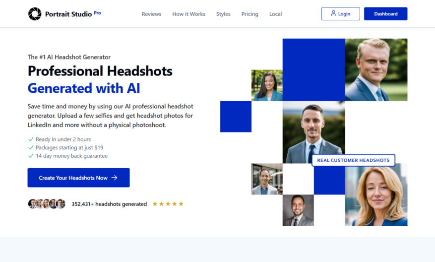This screenshot has height=262, width=435.
Task: Click the 'Generated with AI' blue heading
Action: [x=84, y=88]
